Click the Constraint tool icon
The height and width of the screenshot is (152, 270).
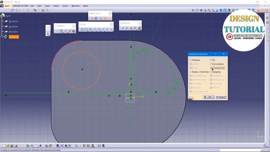point(61,31)
